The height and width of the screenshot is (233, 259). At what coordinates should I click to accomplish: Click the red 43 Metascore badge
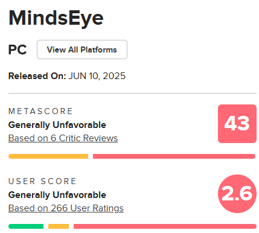coord(237,124)
